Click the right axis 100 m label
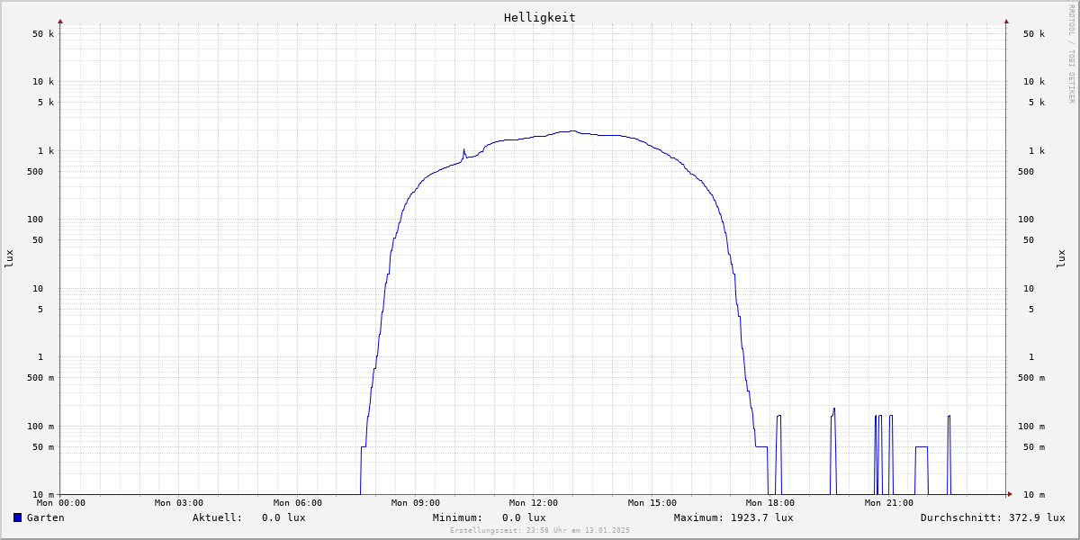 [x=1031, y=427]
